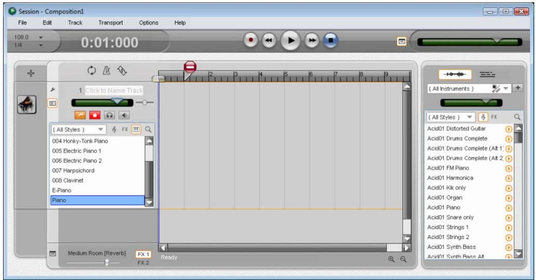Click the red playhead marker on the timeline
Screen dimensions: 536x280
pos(190,68)
